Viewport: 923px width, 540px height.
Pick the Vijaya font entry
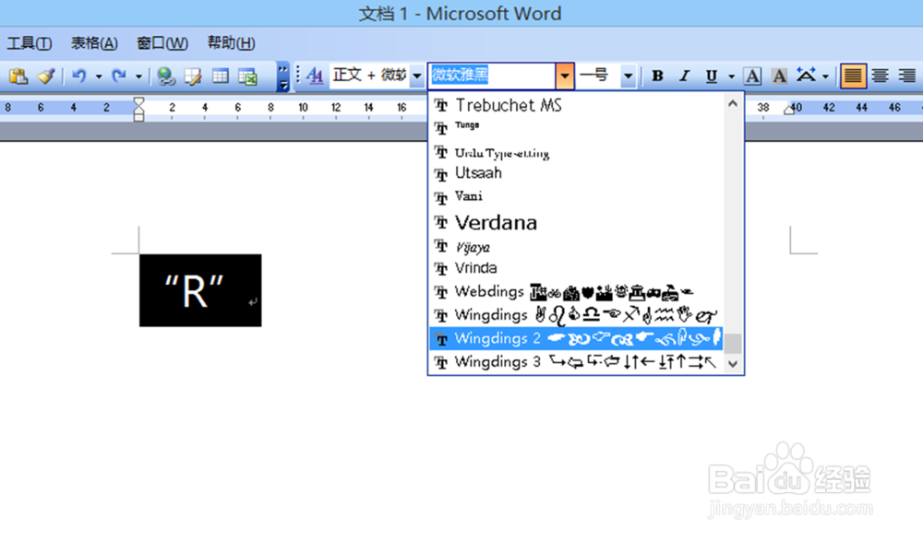576,247
